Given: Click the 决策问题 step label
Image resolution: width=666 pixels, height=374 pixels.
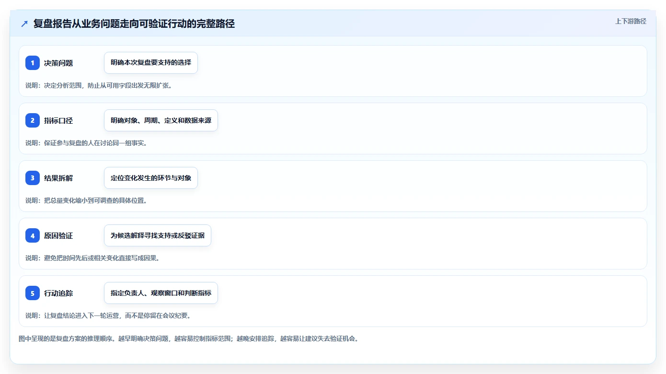Looking at the screenshot, I should point(58,63).
